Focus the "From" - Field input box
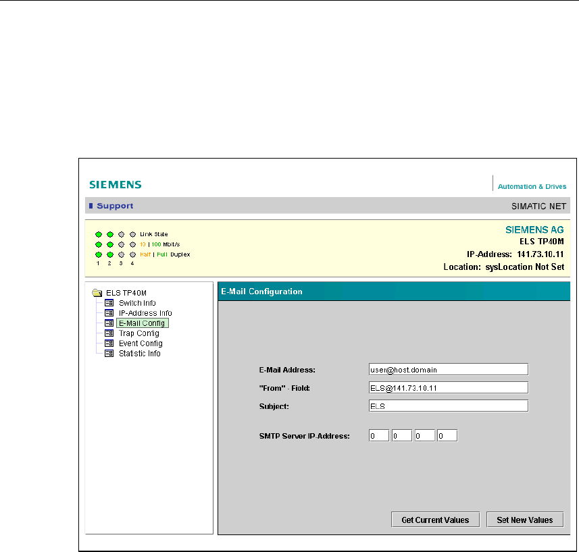Viewport: 579px width, 552px height. [x=449, y=388]
